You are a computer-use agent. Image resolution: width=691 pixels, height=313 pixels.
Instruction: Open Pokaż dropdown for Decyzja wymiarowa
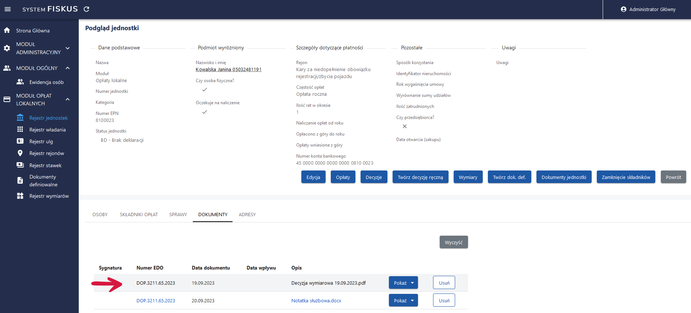[412, 283]
